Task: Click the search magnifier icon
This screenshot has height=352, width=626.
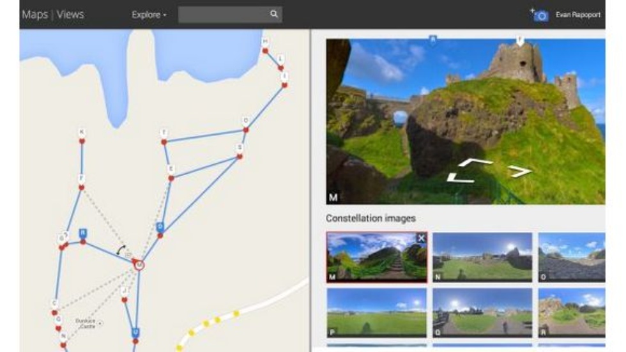Action: click(273, 14)
